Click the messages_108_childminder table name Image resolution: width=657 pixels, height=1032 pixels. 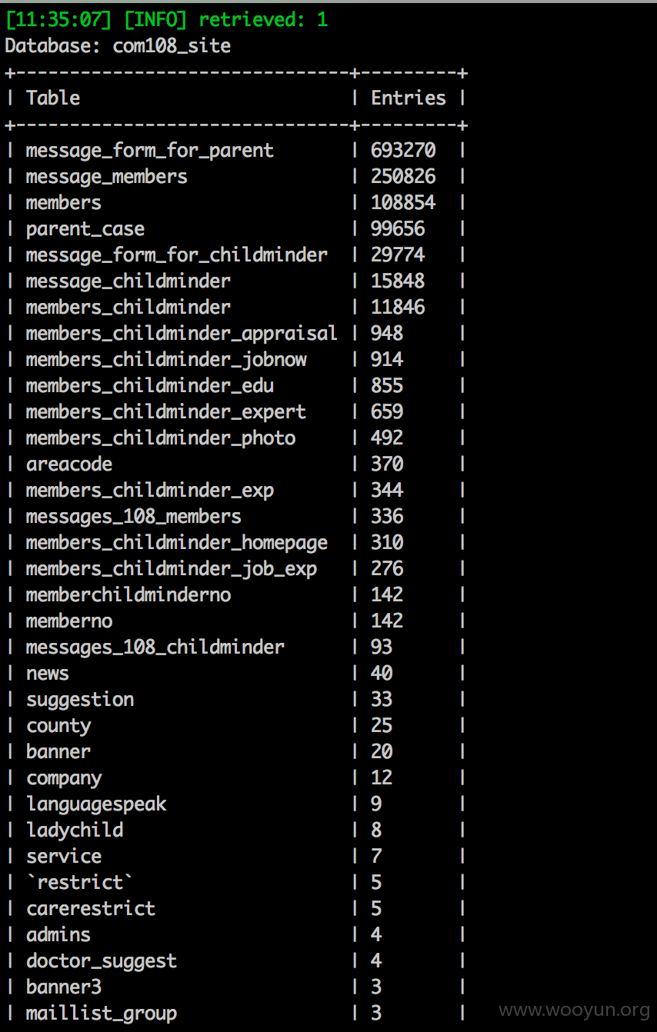click(155, 647)
